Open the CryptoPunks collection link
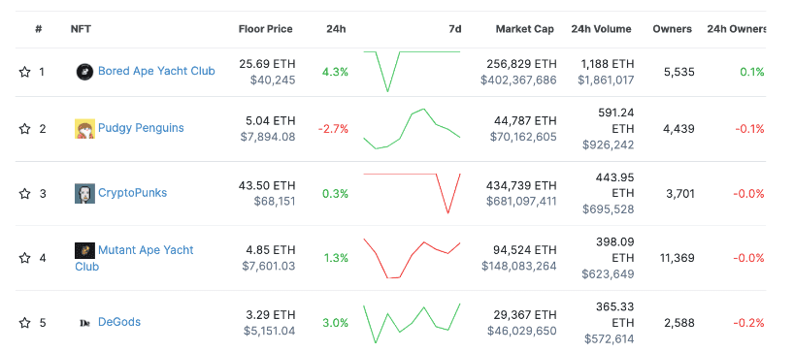794x352 pixels. [x=132, y=193]
